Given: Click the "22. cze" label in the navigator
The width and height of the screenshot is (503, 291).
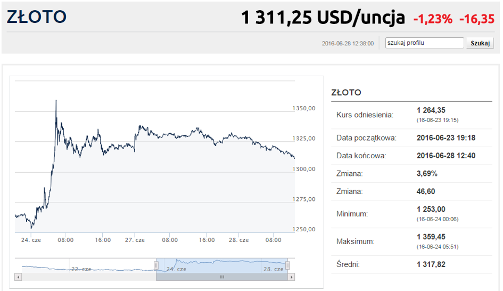Looking at the screenshot, I should (x=81, y=269).
